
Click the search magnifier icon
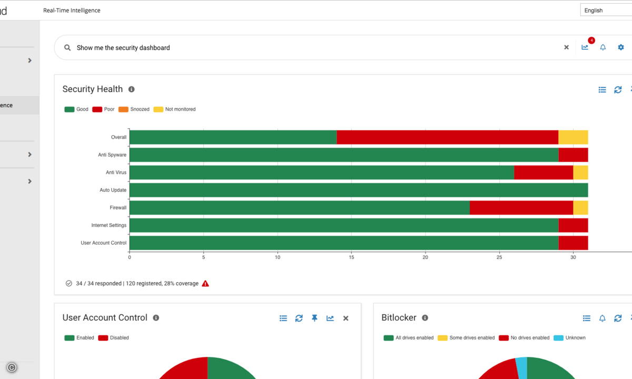coord(67,47)
